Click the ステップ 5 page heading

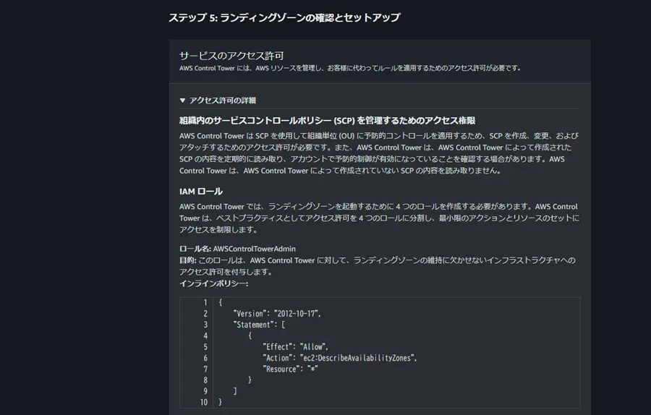click(284, 17)
